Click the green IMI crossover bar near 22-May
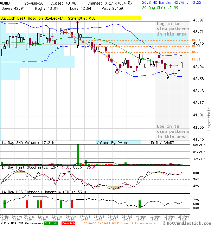Image resolution: width=211 pixels, height=225 pixels. click(x=5, y=204)
